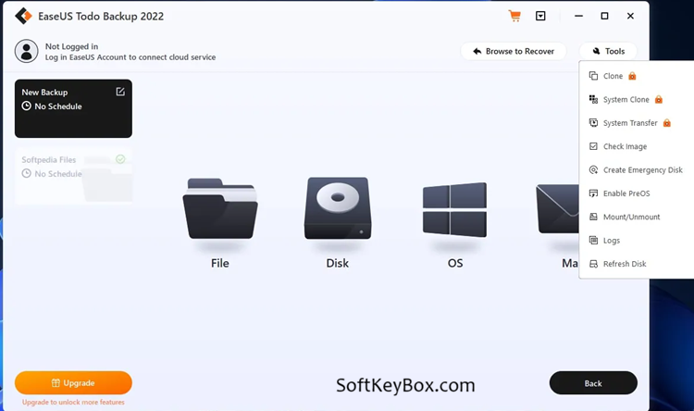Select Clone from the Tools menu
The image size is (694, 411).
click(637, 76)
